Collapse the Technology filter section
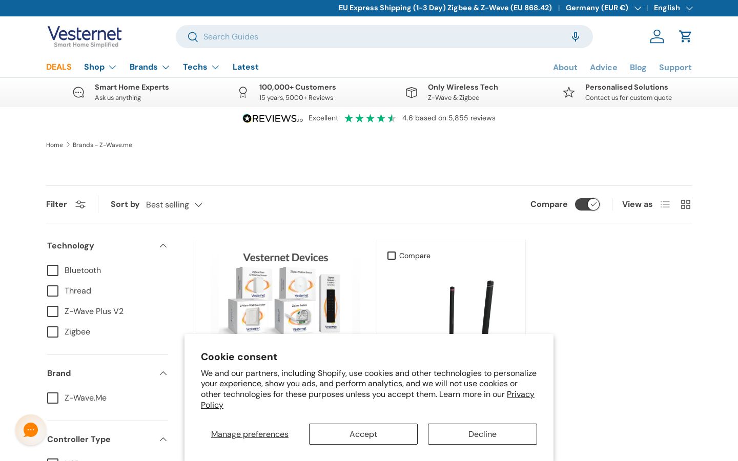 pos(163,246)
